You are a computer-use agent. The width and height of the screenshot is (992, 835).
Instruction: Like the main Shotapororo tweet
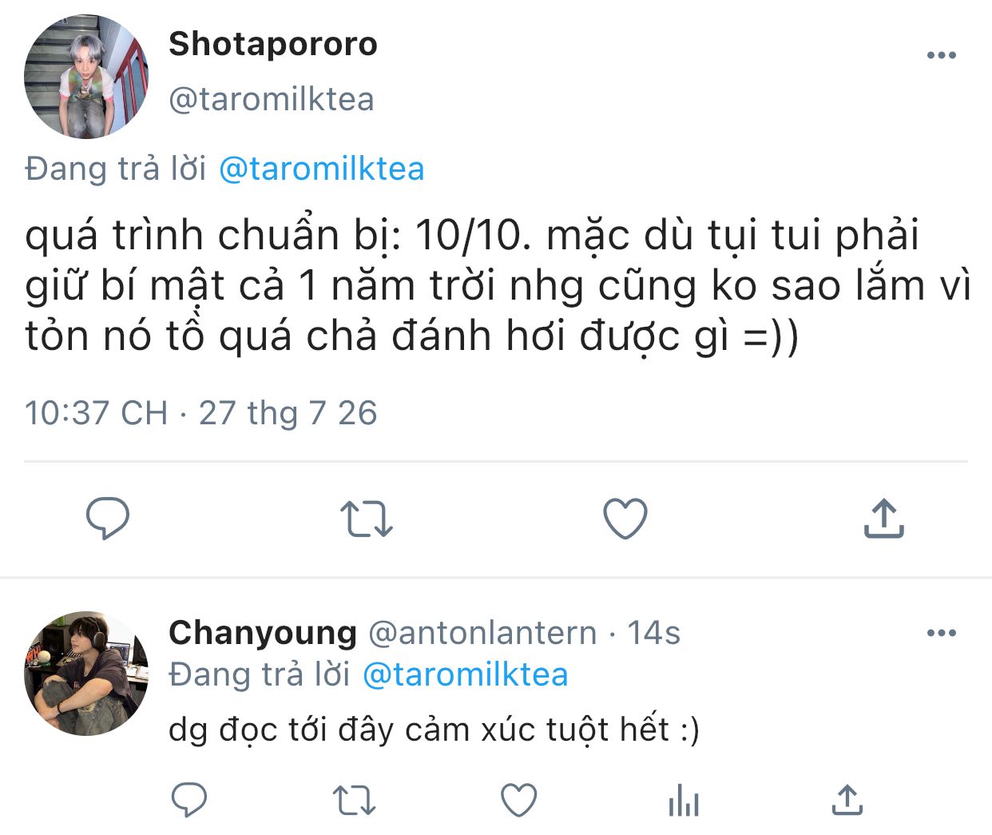pyautogui.click(x=625, y=519)
